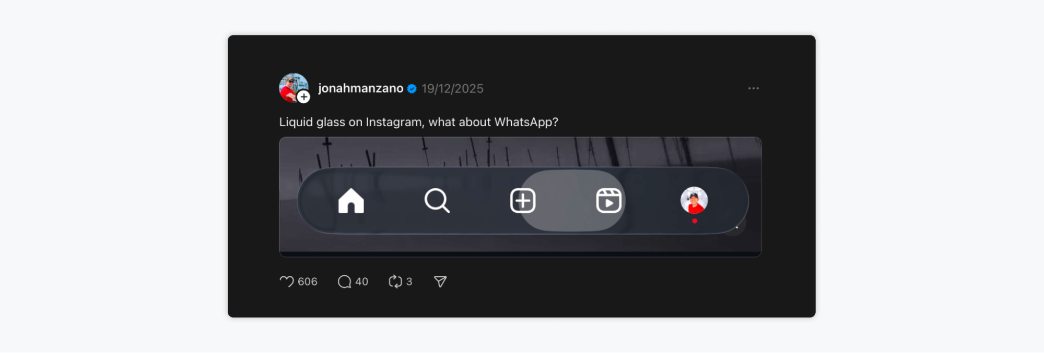Click the like count showing 606
The height and width of the screenshot is (353, 1044).
(x=307, y=282)
